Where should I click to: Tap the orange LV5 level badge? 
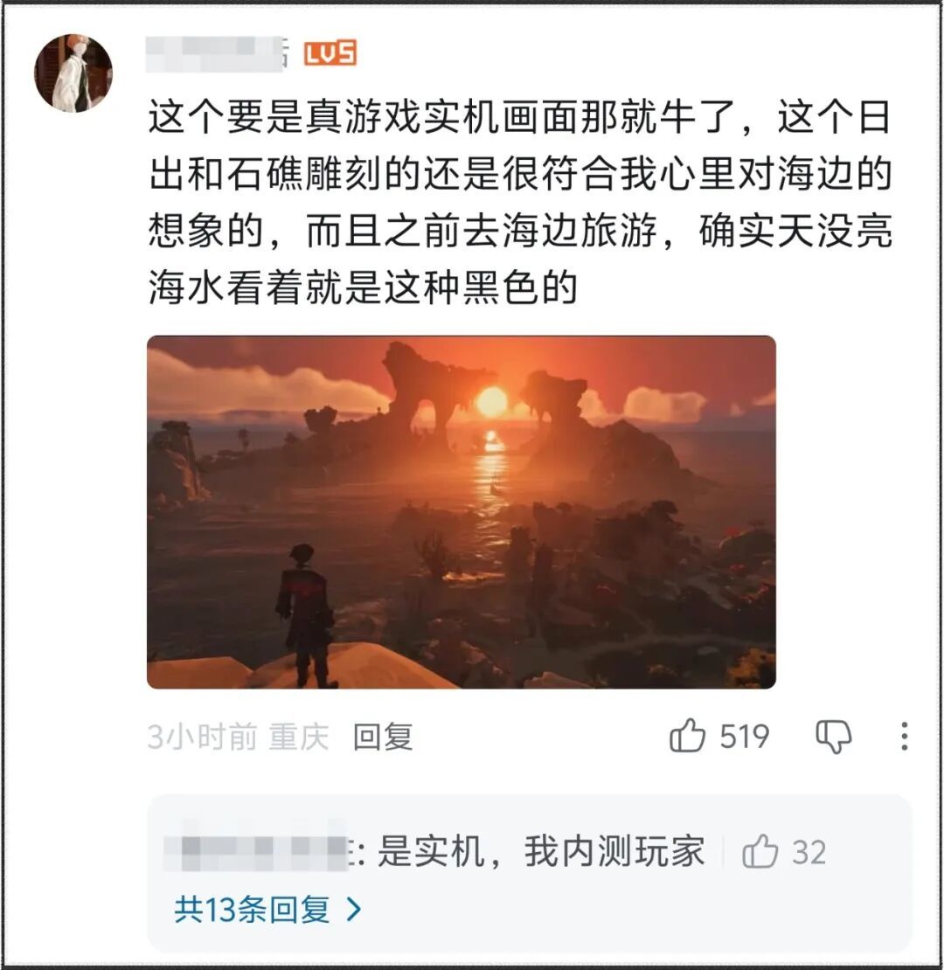point(330,53)
